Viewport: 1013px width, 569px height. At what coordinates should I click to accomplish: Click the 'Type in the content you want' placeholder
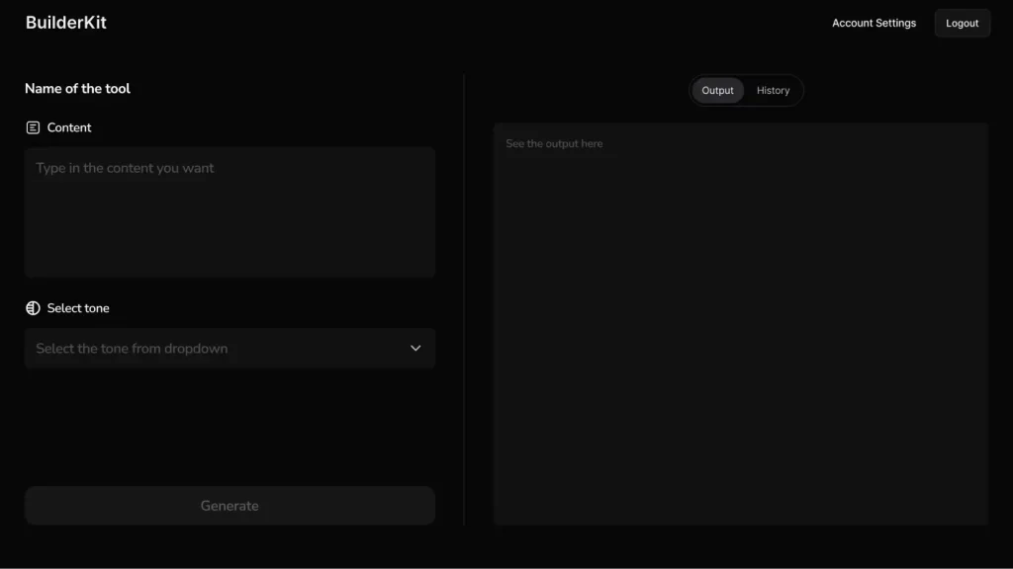tap(125, 168)
